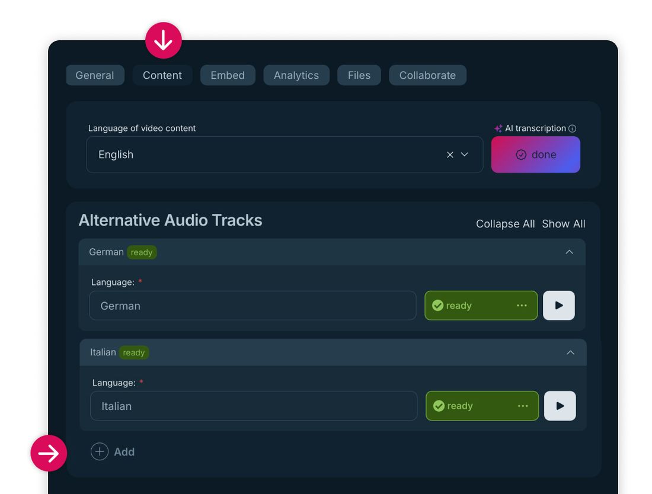The height and width of the screenshot is (494, 652).
Task: Click the checkmark icon in done button
Action: (521, 155)
